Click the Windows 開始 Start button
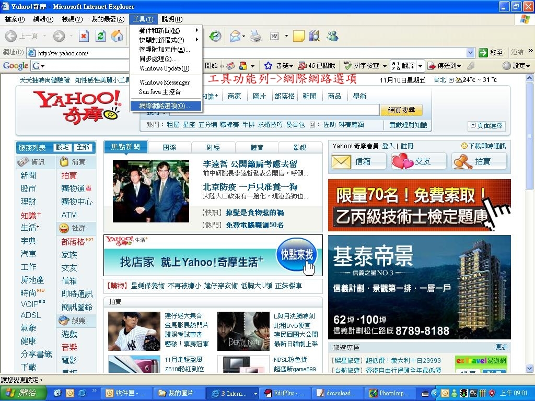The height and width of the screenshot is (401, 535). pos(22,393)
